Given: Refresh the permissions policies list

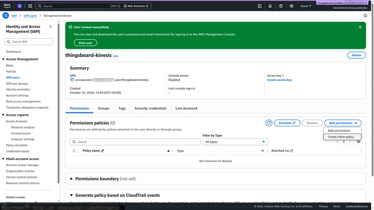Looking at the screenshot, I should pos(269,123).
